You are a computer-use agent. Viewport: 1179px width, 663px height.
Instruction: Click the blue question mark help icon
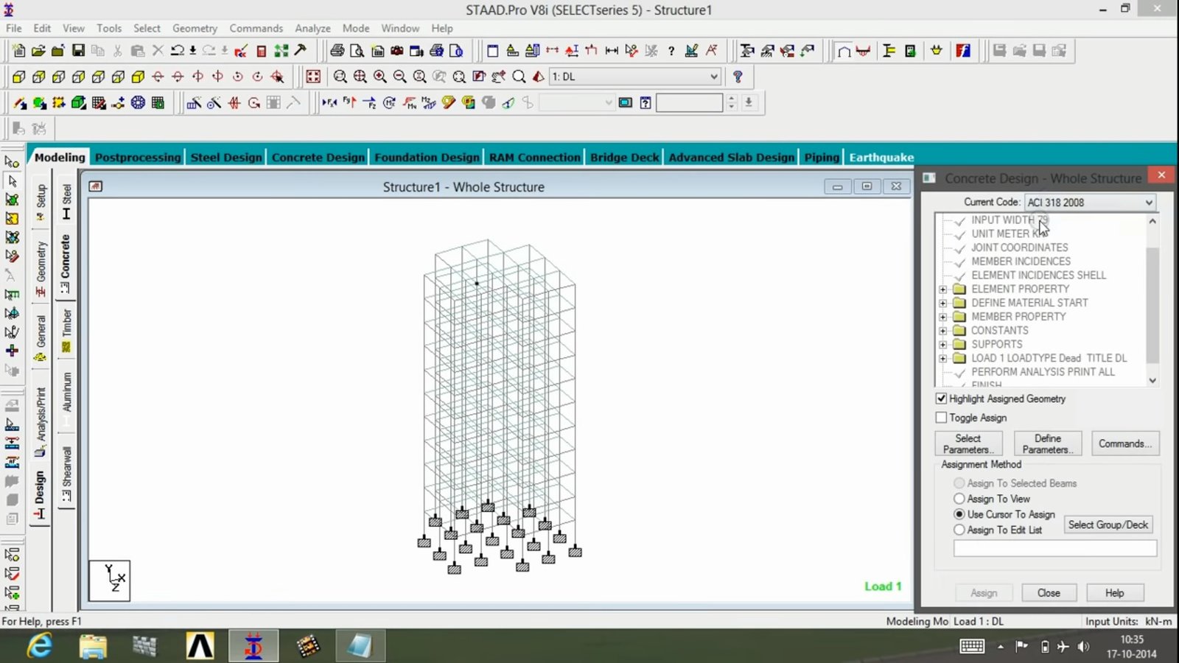[738, 77]
